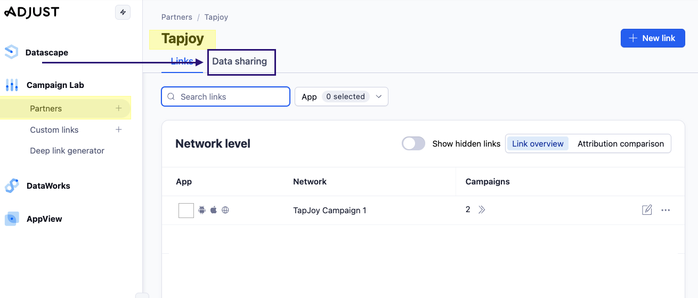This screenshot has width=698, height=298.
Task: Click the Campaign Lab sliders icon
Action: coord(12,85)
